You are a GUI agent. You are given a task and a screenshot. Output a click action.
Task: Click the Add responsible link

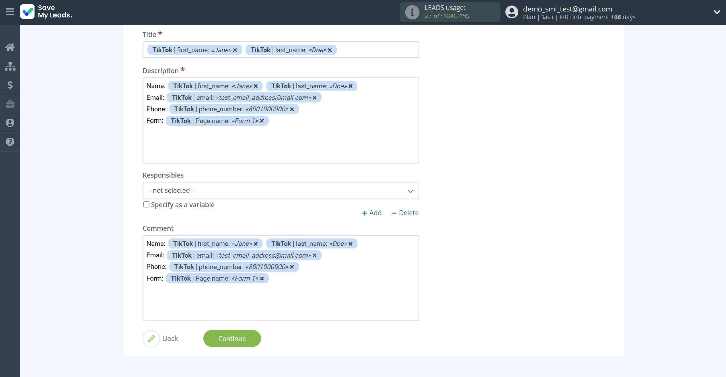point(371,213)
